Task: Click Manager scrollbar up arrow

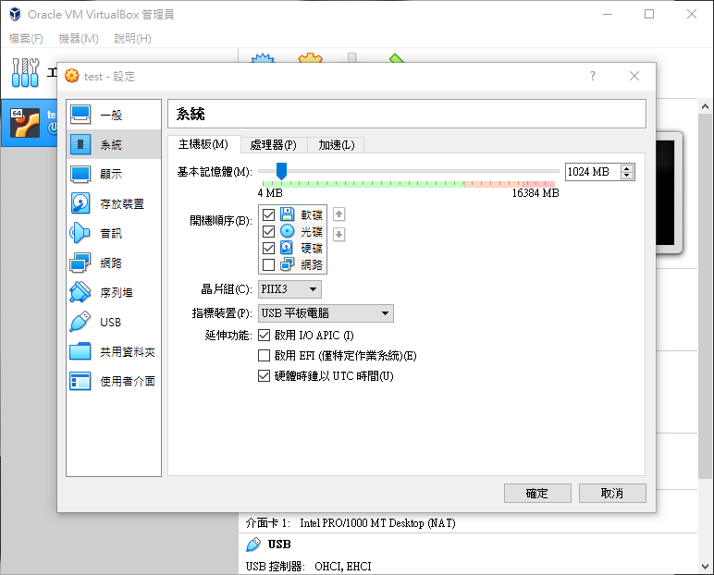Action: 706,106
